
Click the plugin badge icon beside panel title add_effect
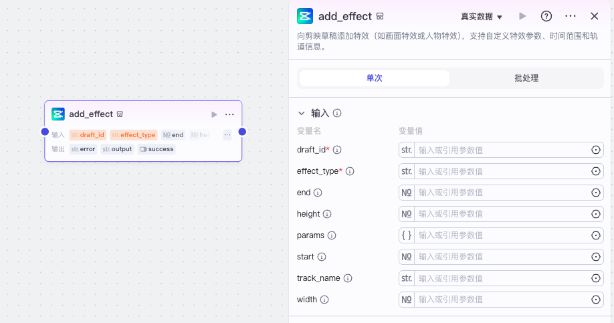380,17
